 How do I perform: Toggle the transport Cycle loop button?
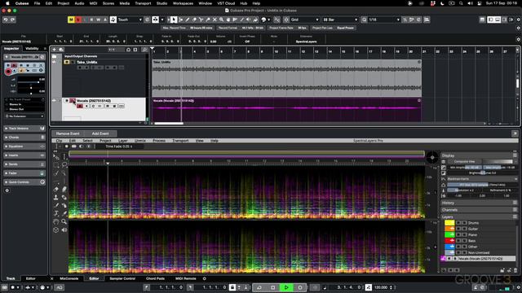tap(259, 287)
